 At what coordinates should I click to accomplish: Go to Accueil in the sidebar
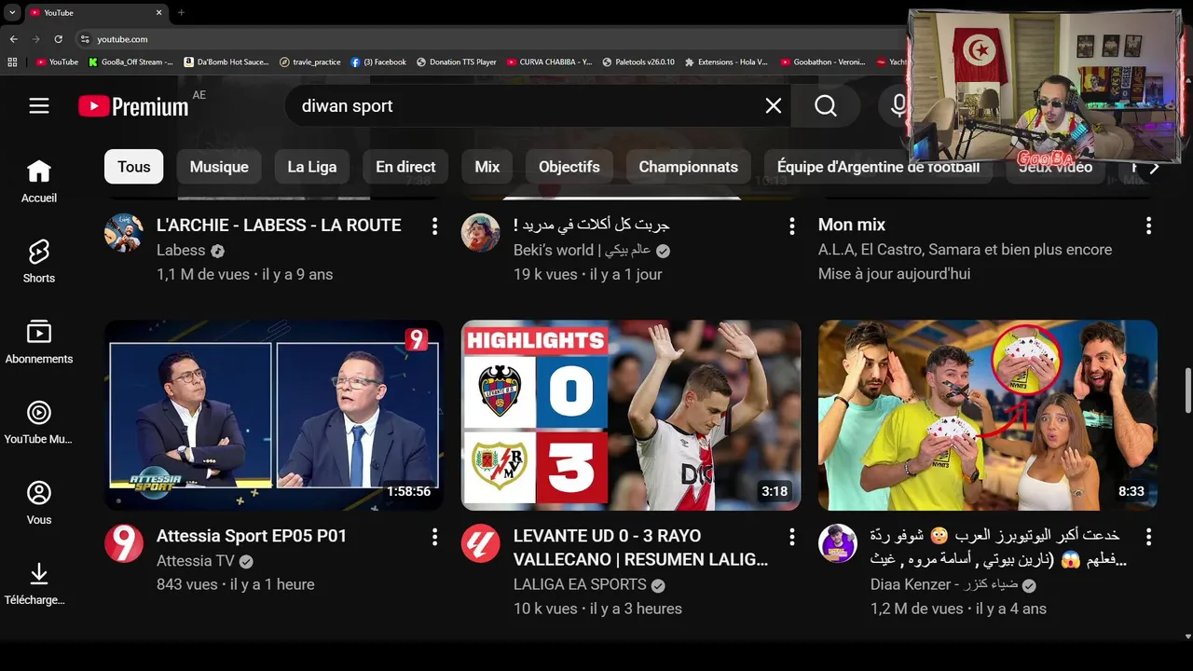pyautogui.click(x=39, y=182)
